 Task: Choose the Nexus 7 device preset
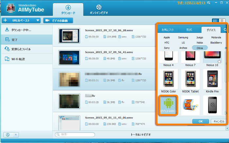tap(190, 59)
